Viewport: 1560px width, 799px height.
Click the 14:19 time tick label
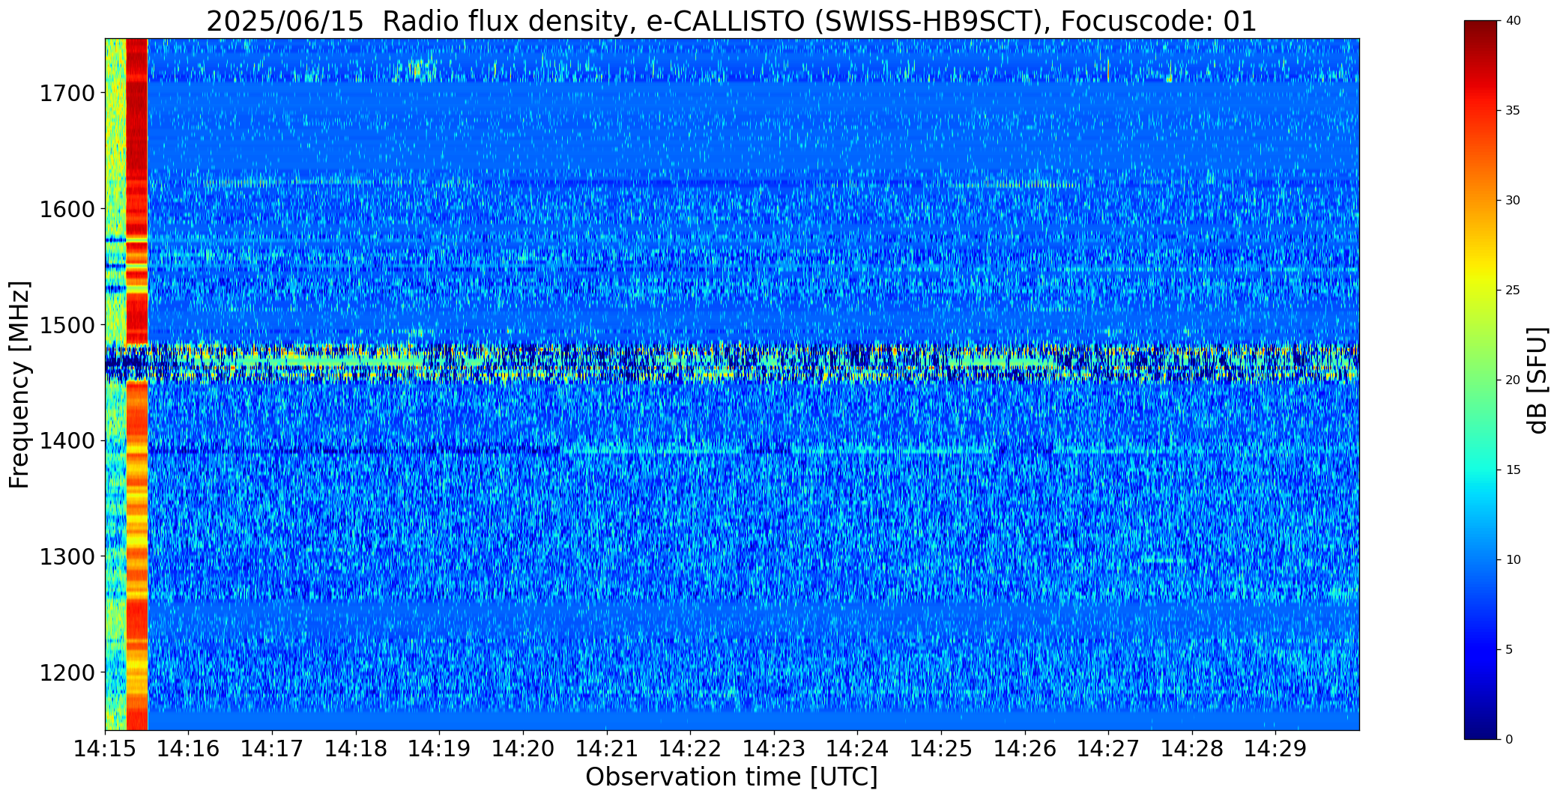coord(440,748)
